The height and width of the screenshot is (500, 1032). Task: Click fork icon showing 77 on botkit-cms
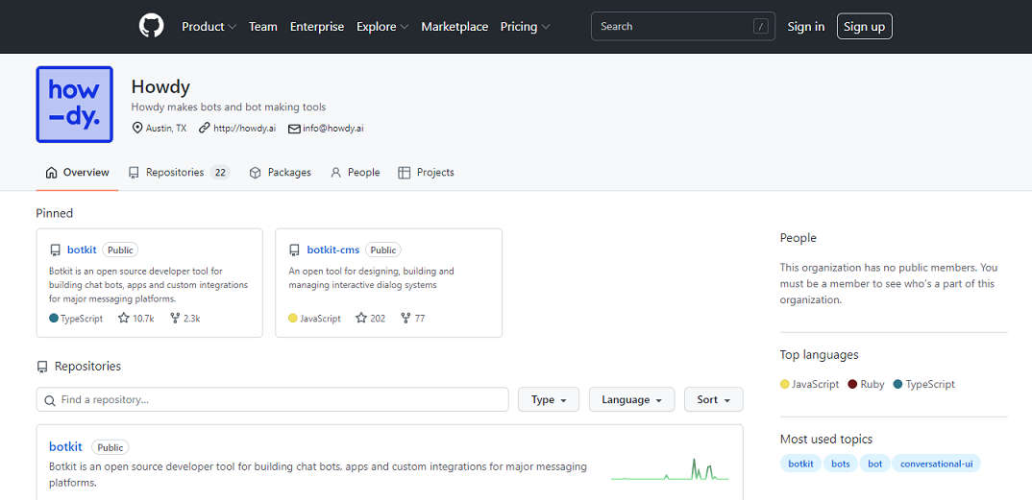(406, 318)
